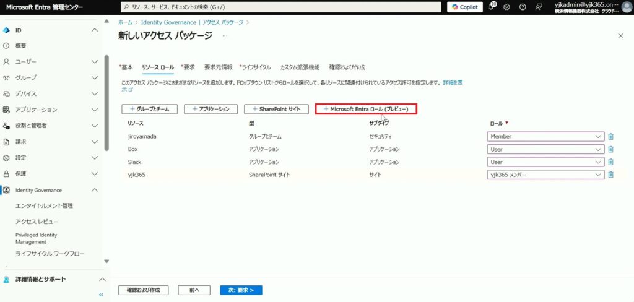634x302 pixels.
Task: Click the リソース column header
Action: point(136,123)
